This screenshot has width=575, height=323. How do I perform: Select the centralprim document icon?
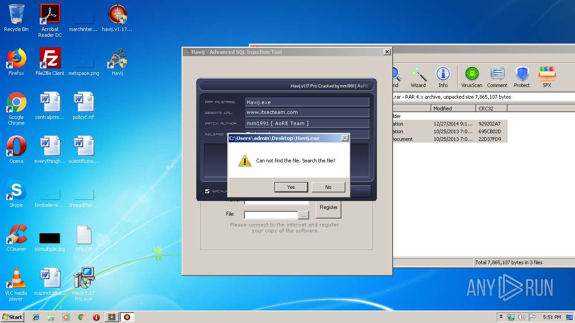(50, 106)
